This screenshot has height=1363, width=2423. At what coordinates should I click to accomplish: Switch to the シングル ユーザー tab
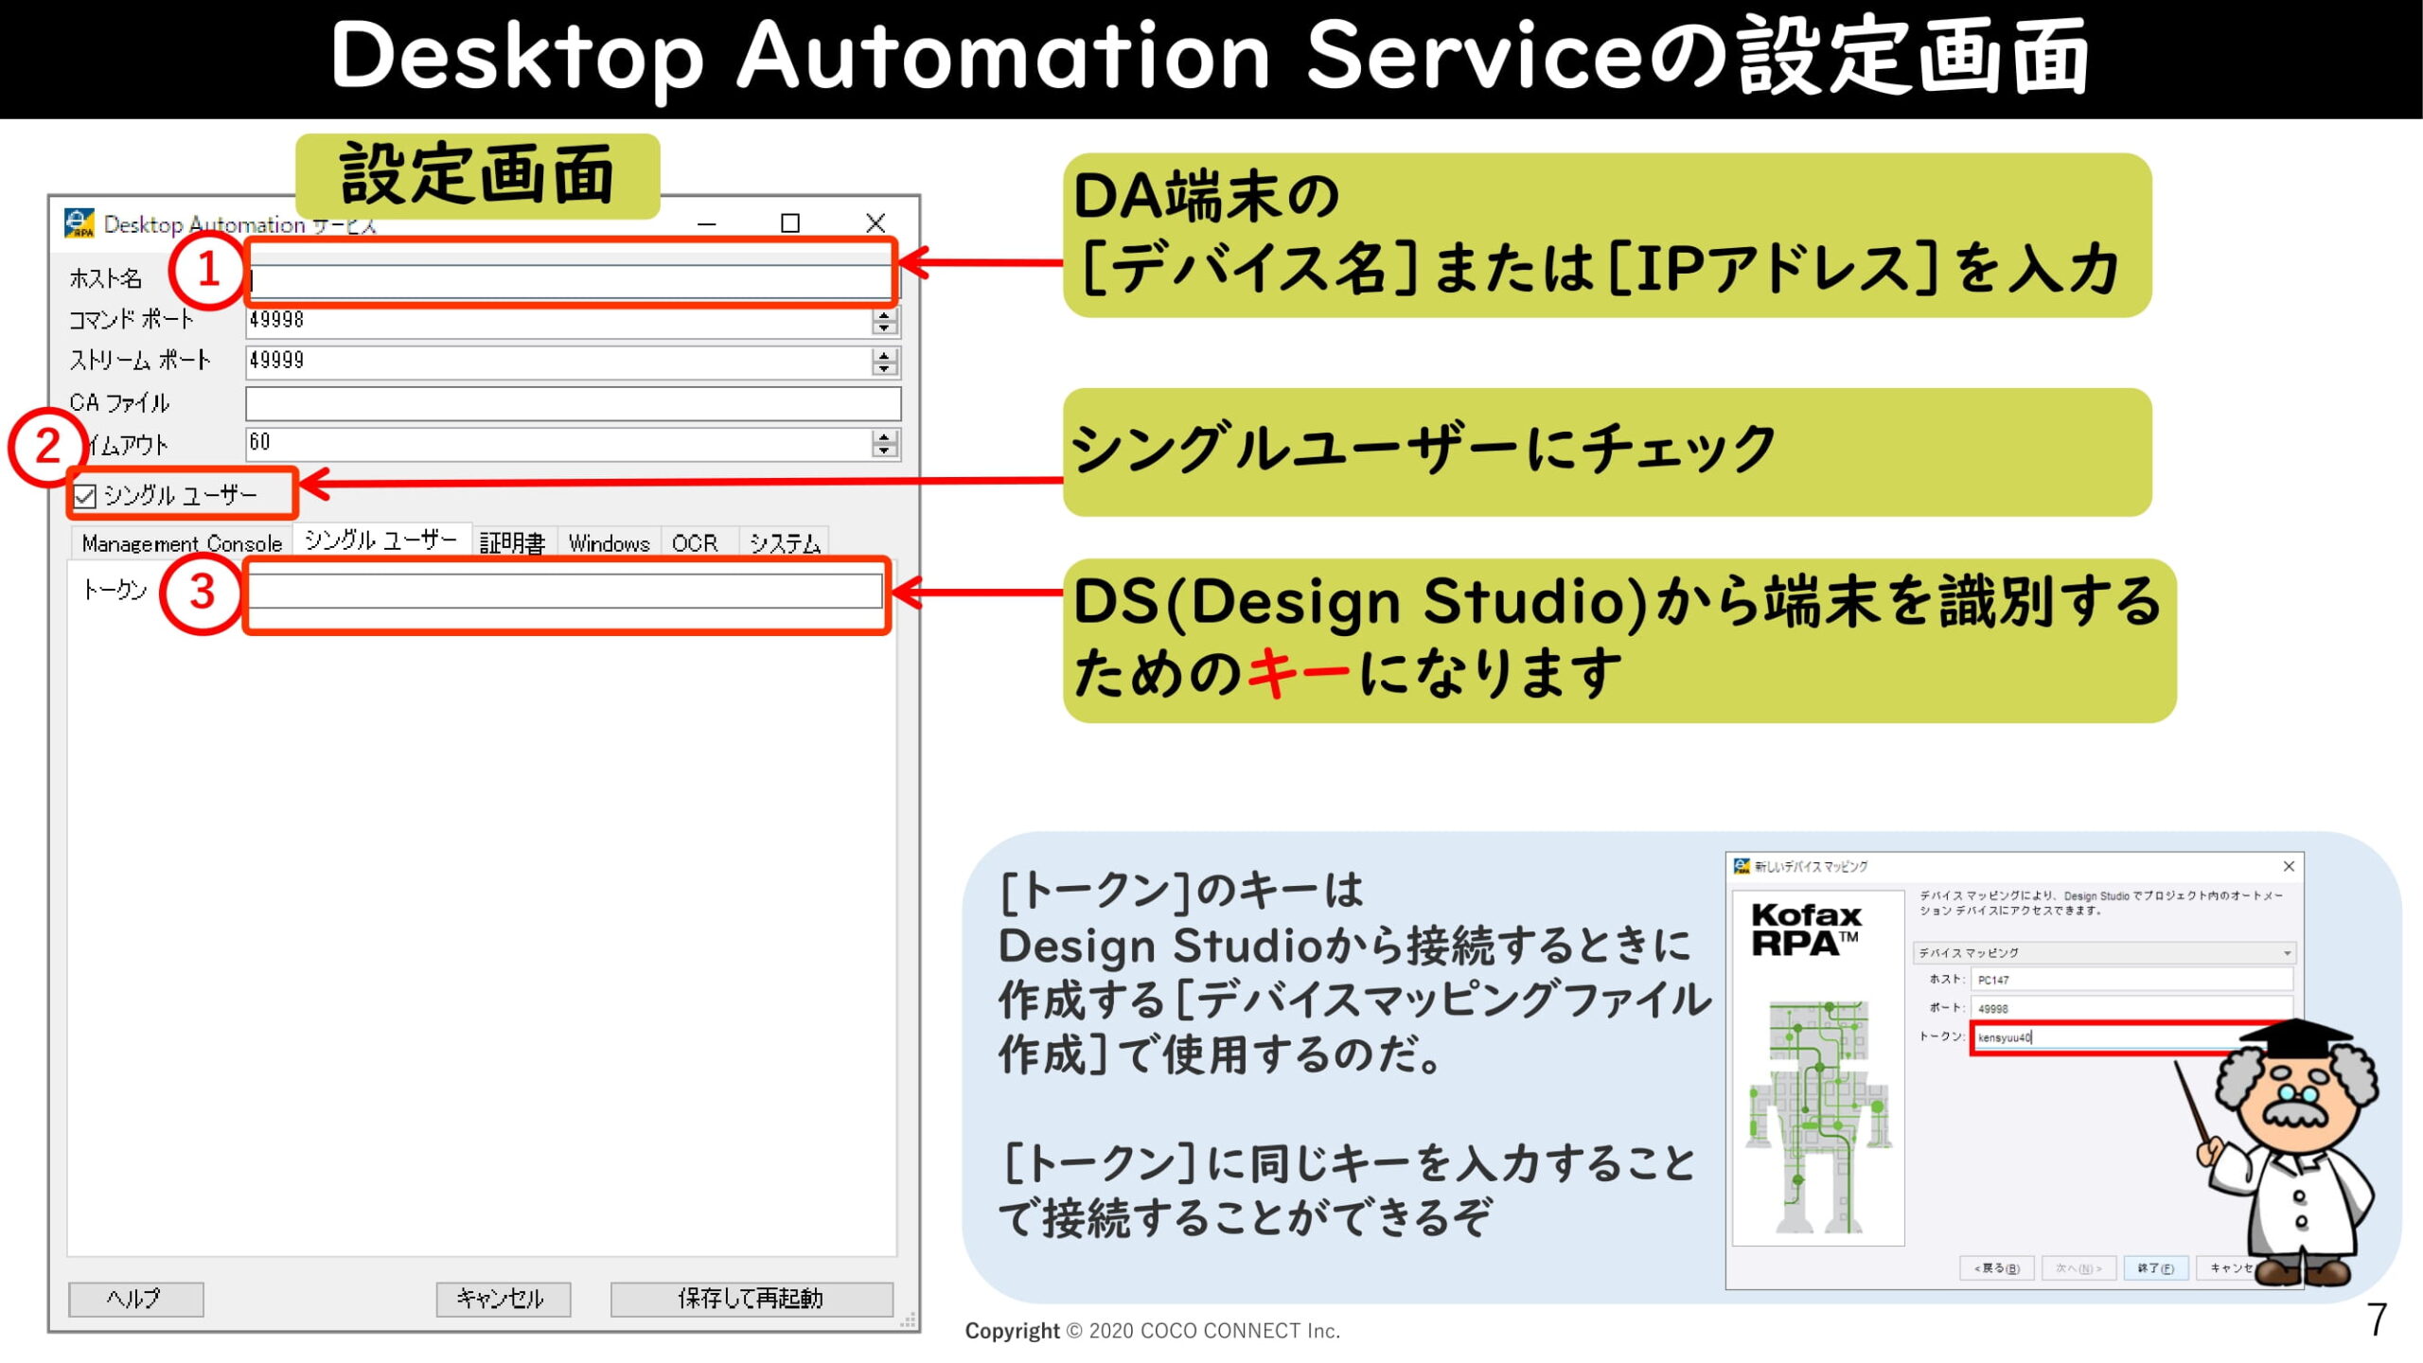tap(381, 540)
